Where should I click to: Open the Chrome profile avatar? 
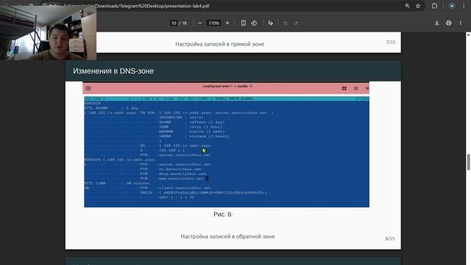click(x=452, y=6)
